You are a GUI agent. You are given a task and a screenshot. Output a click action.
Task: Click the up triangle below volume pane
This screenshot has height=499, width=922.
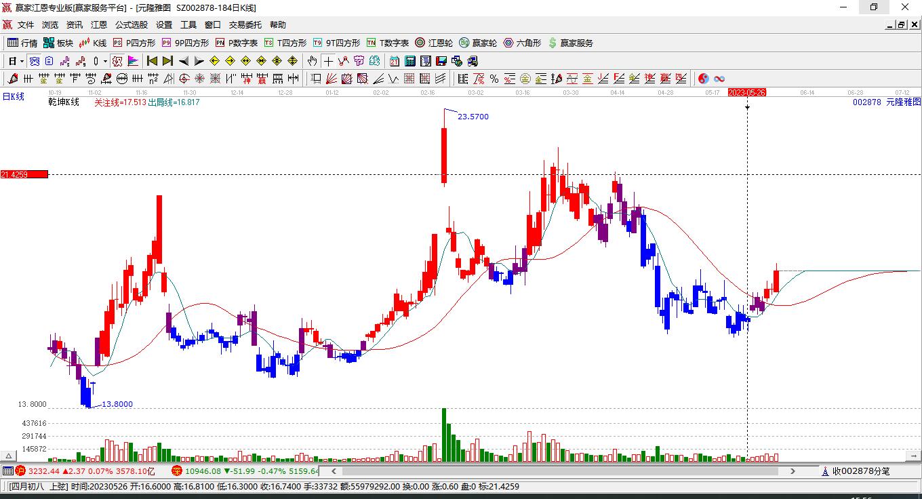(9, 456)
